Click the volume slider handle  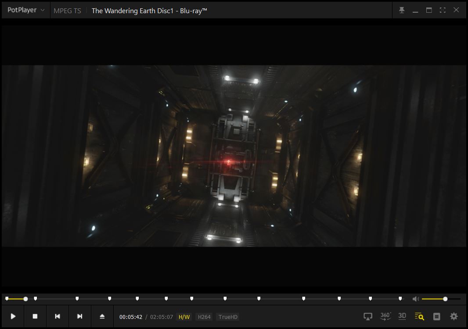(445, 299)
